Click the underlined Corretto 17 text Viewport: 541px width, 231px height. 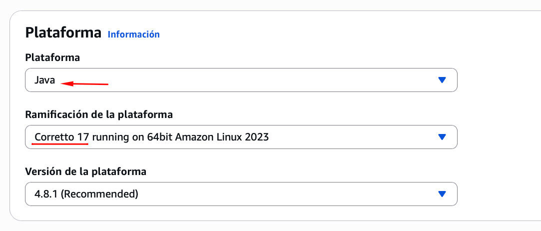pos(61,137)
